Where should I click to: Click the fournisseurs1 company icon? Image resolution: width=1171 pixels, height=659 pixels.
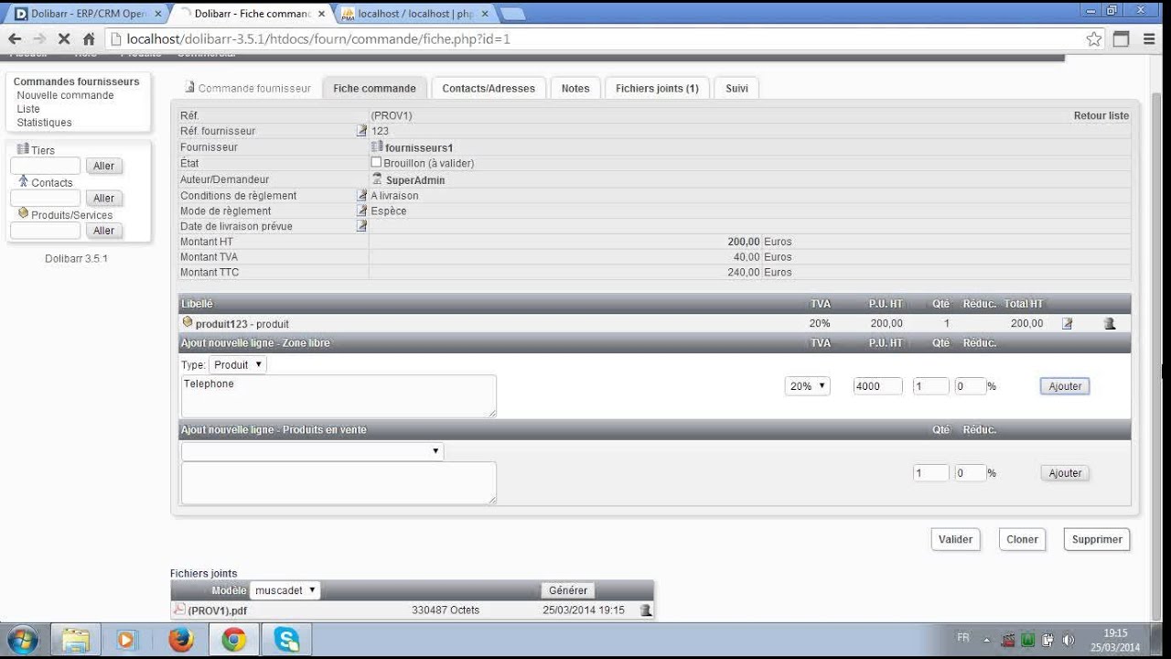click(x=377, y=146)
